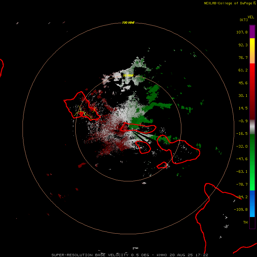The width and height of the screenshot is (257, 257).
Task: Click the 61.2 value on the velocity scale
Action: 243,70
